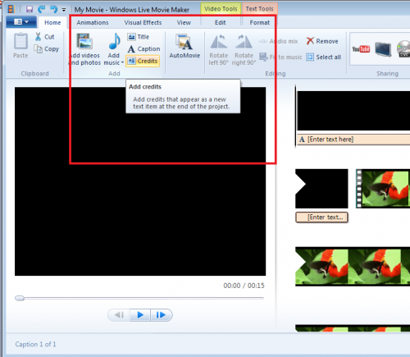Click the black video preview area
The image size is (410, 357).
[140, 181]
